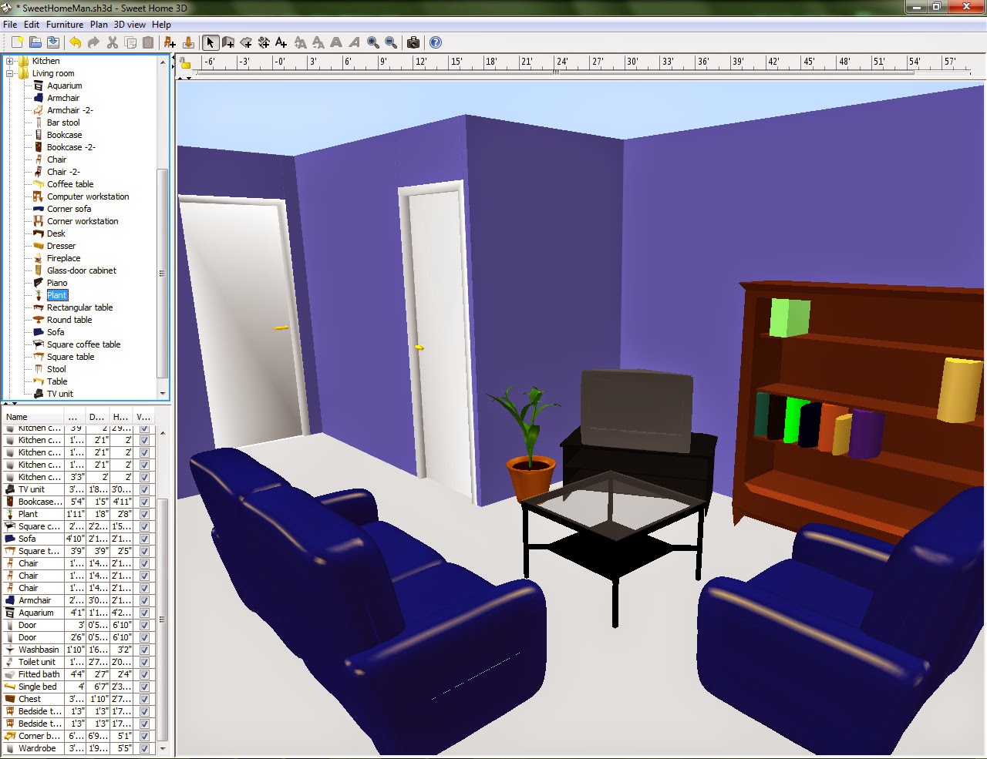
Task: Open the Furniture menu
Action: [x=65, y=25]
